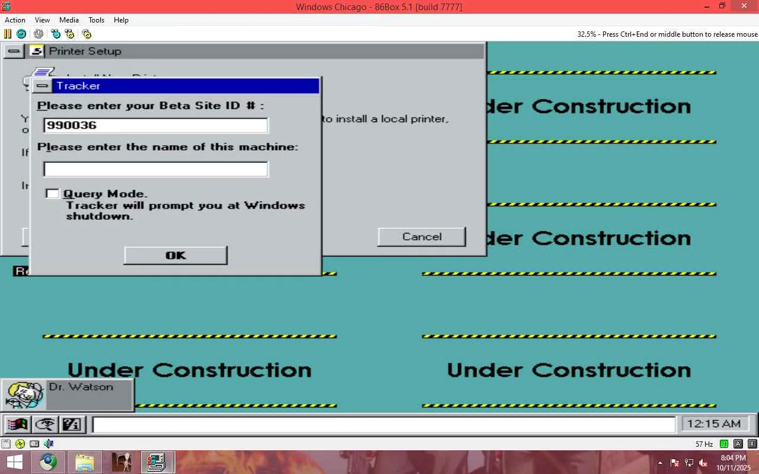Click the Chicago taskbar clock showing 12:15 AM
The width and height of the screenshot is (759, 474).
tap(715, 424)
